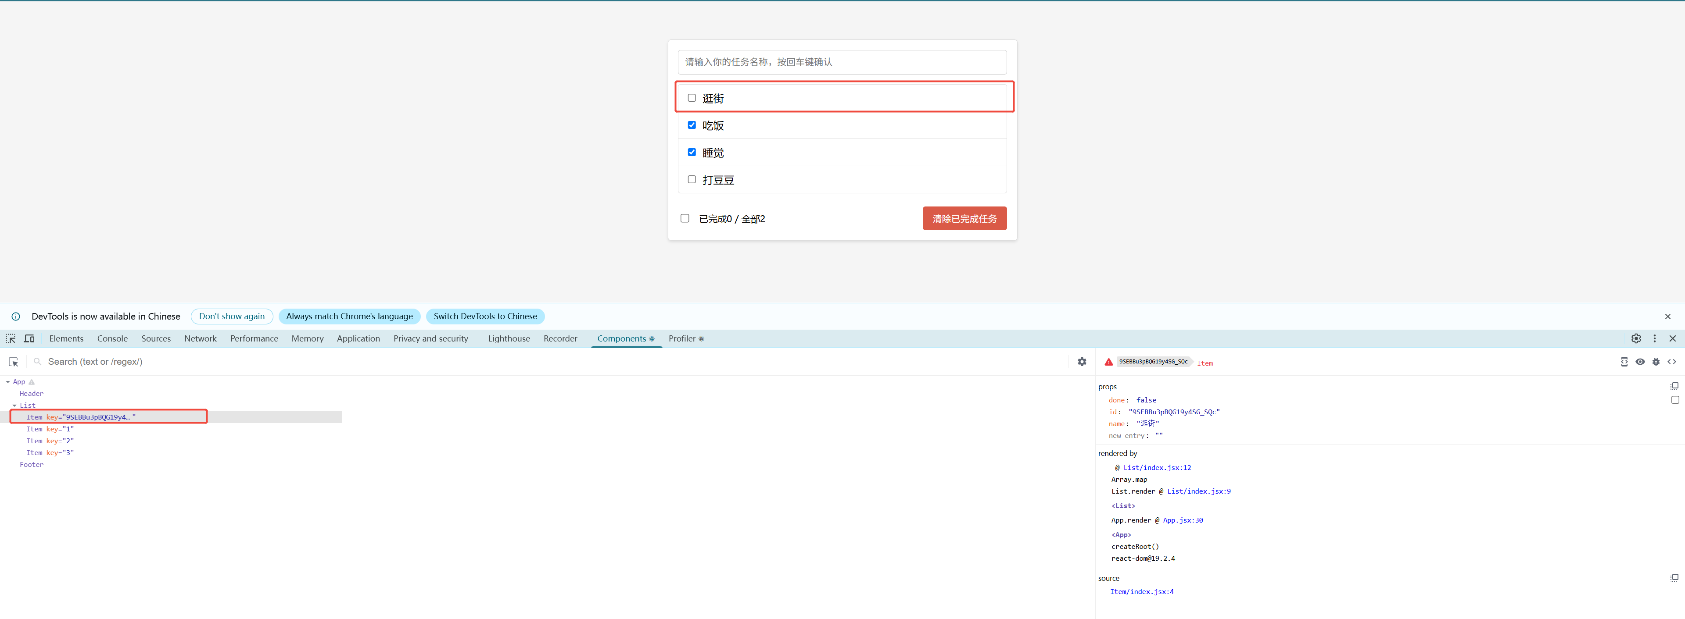Open the DevTools three-dot customize menu
The image size is (1685, 619).
[x=1654, y=338]
